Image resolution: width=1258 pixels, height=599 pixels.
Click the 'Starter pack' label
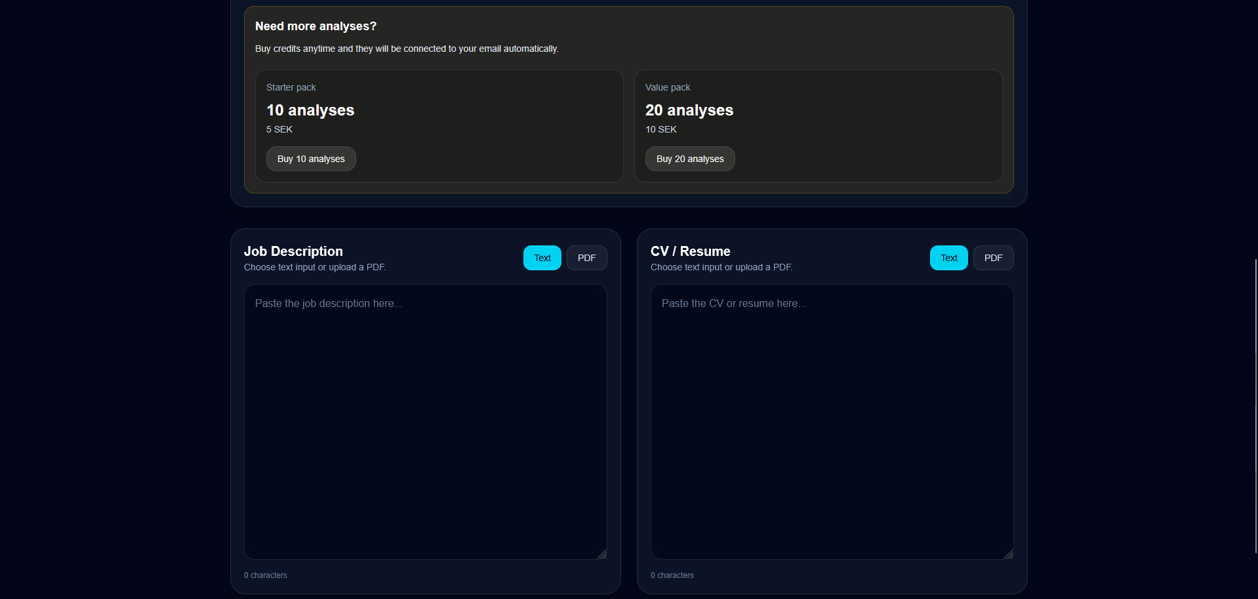click(291, 87)
